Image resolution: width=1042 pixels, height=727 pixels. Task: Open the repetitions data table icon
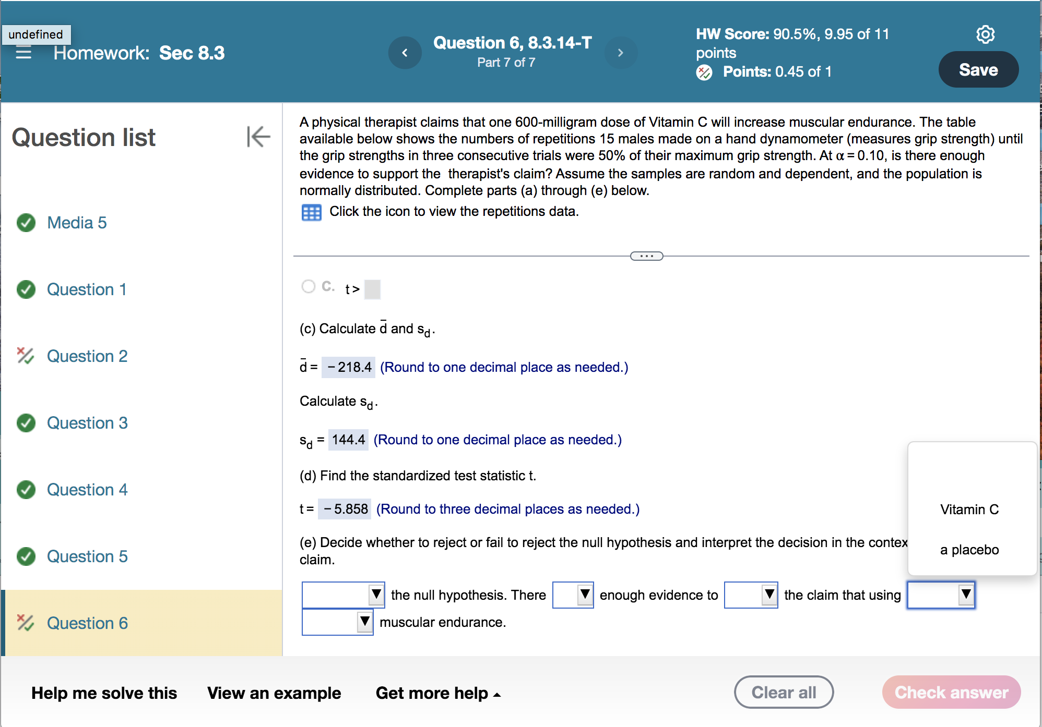coord(311,212)
